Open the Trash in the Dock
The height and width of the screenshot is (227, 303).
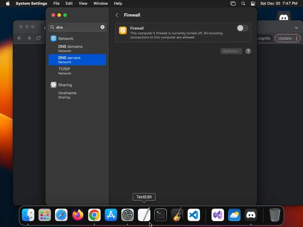[x=275, y=215]
